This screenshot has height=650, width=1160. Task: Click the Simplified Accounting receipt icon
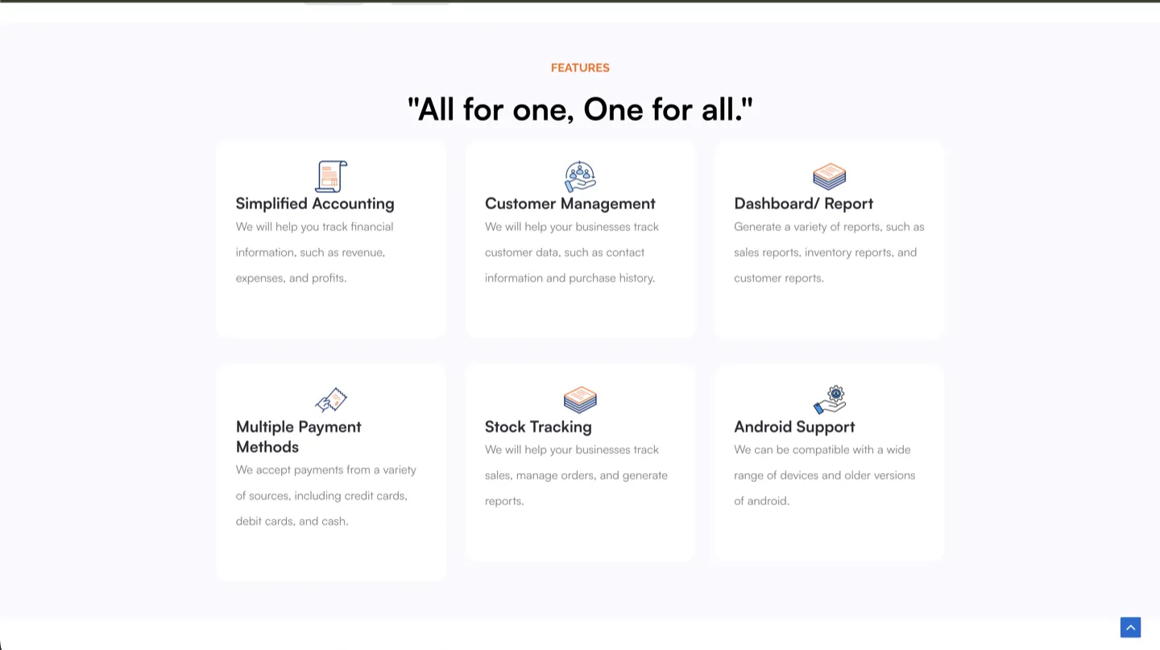point(330,176)
